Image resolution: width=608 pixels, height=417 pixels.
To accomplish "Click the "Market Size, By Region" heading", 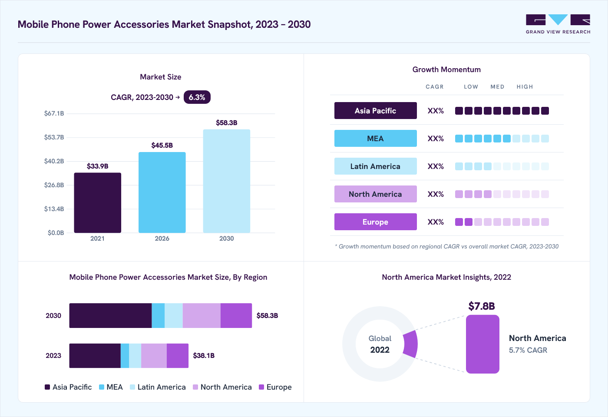I will (x=227, y=277).
